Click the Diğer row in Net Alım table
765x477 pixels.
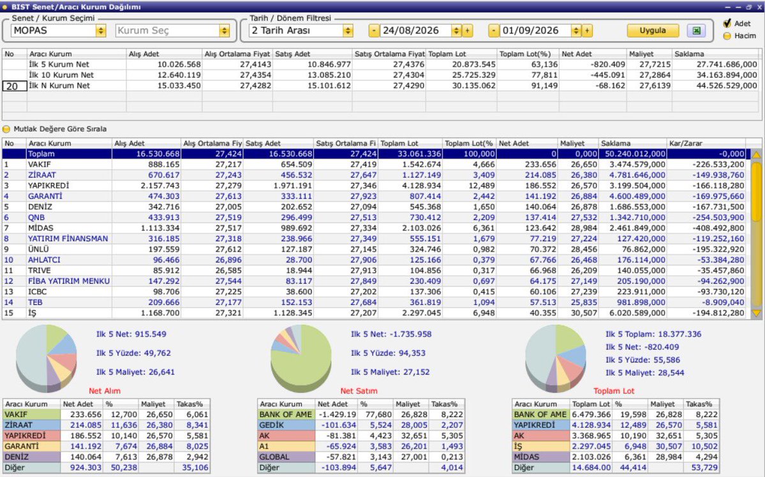pos(107,467)
